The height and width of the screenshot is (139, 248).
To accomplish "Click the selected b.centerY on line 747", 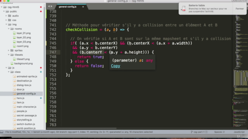I will [92, 53].
